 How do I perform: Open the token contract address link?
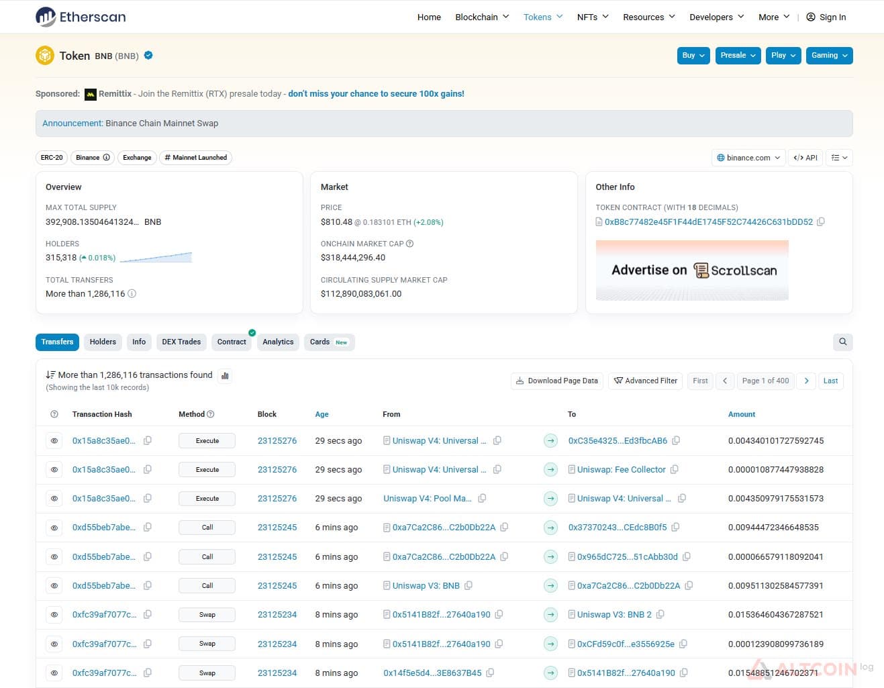[708, 222]
